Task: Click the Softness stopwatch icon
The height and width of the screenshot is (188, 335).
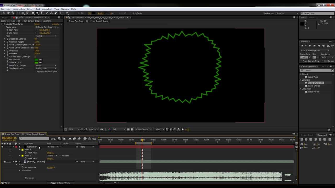Action: click(7, 54)
